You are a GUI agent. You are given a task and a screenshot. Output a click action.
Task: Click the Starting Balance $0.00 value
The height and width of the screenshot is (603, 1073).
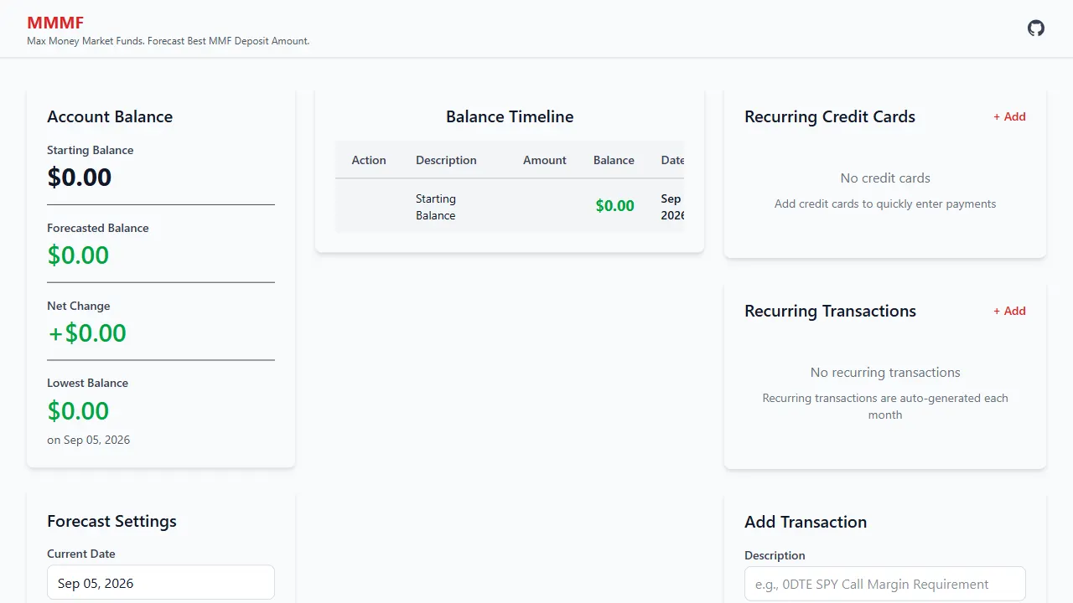point(80,178)
